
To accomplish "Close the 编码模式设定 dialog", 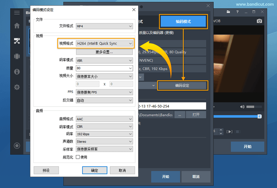I will (x=134, y=9).
